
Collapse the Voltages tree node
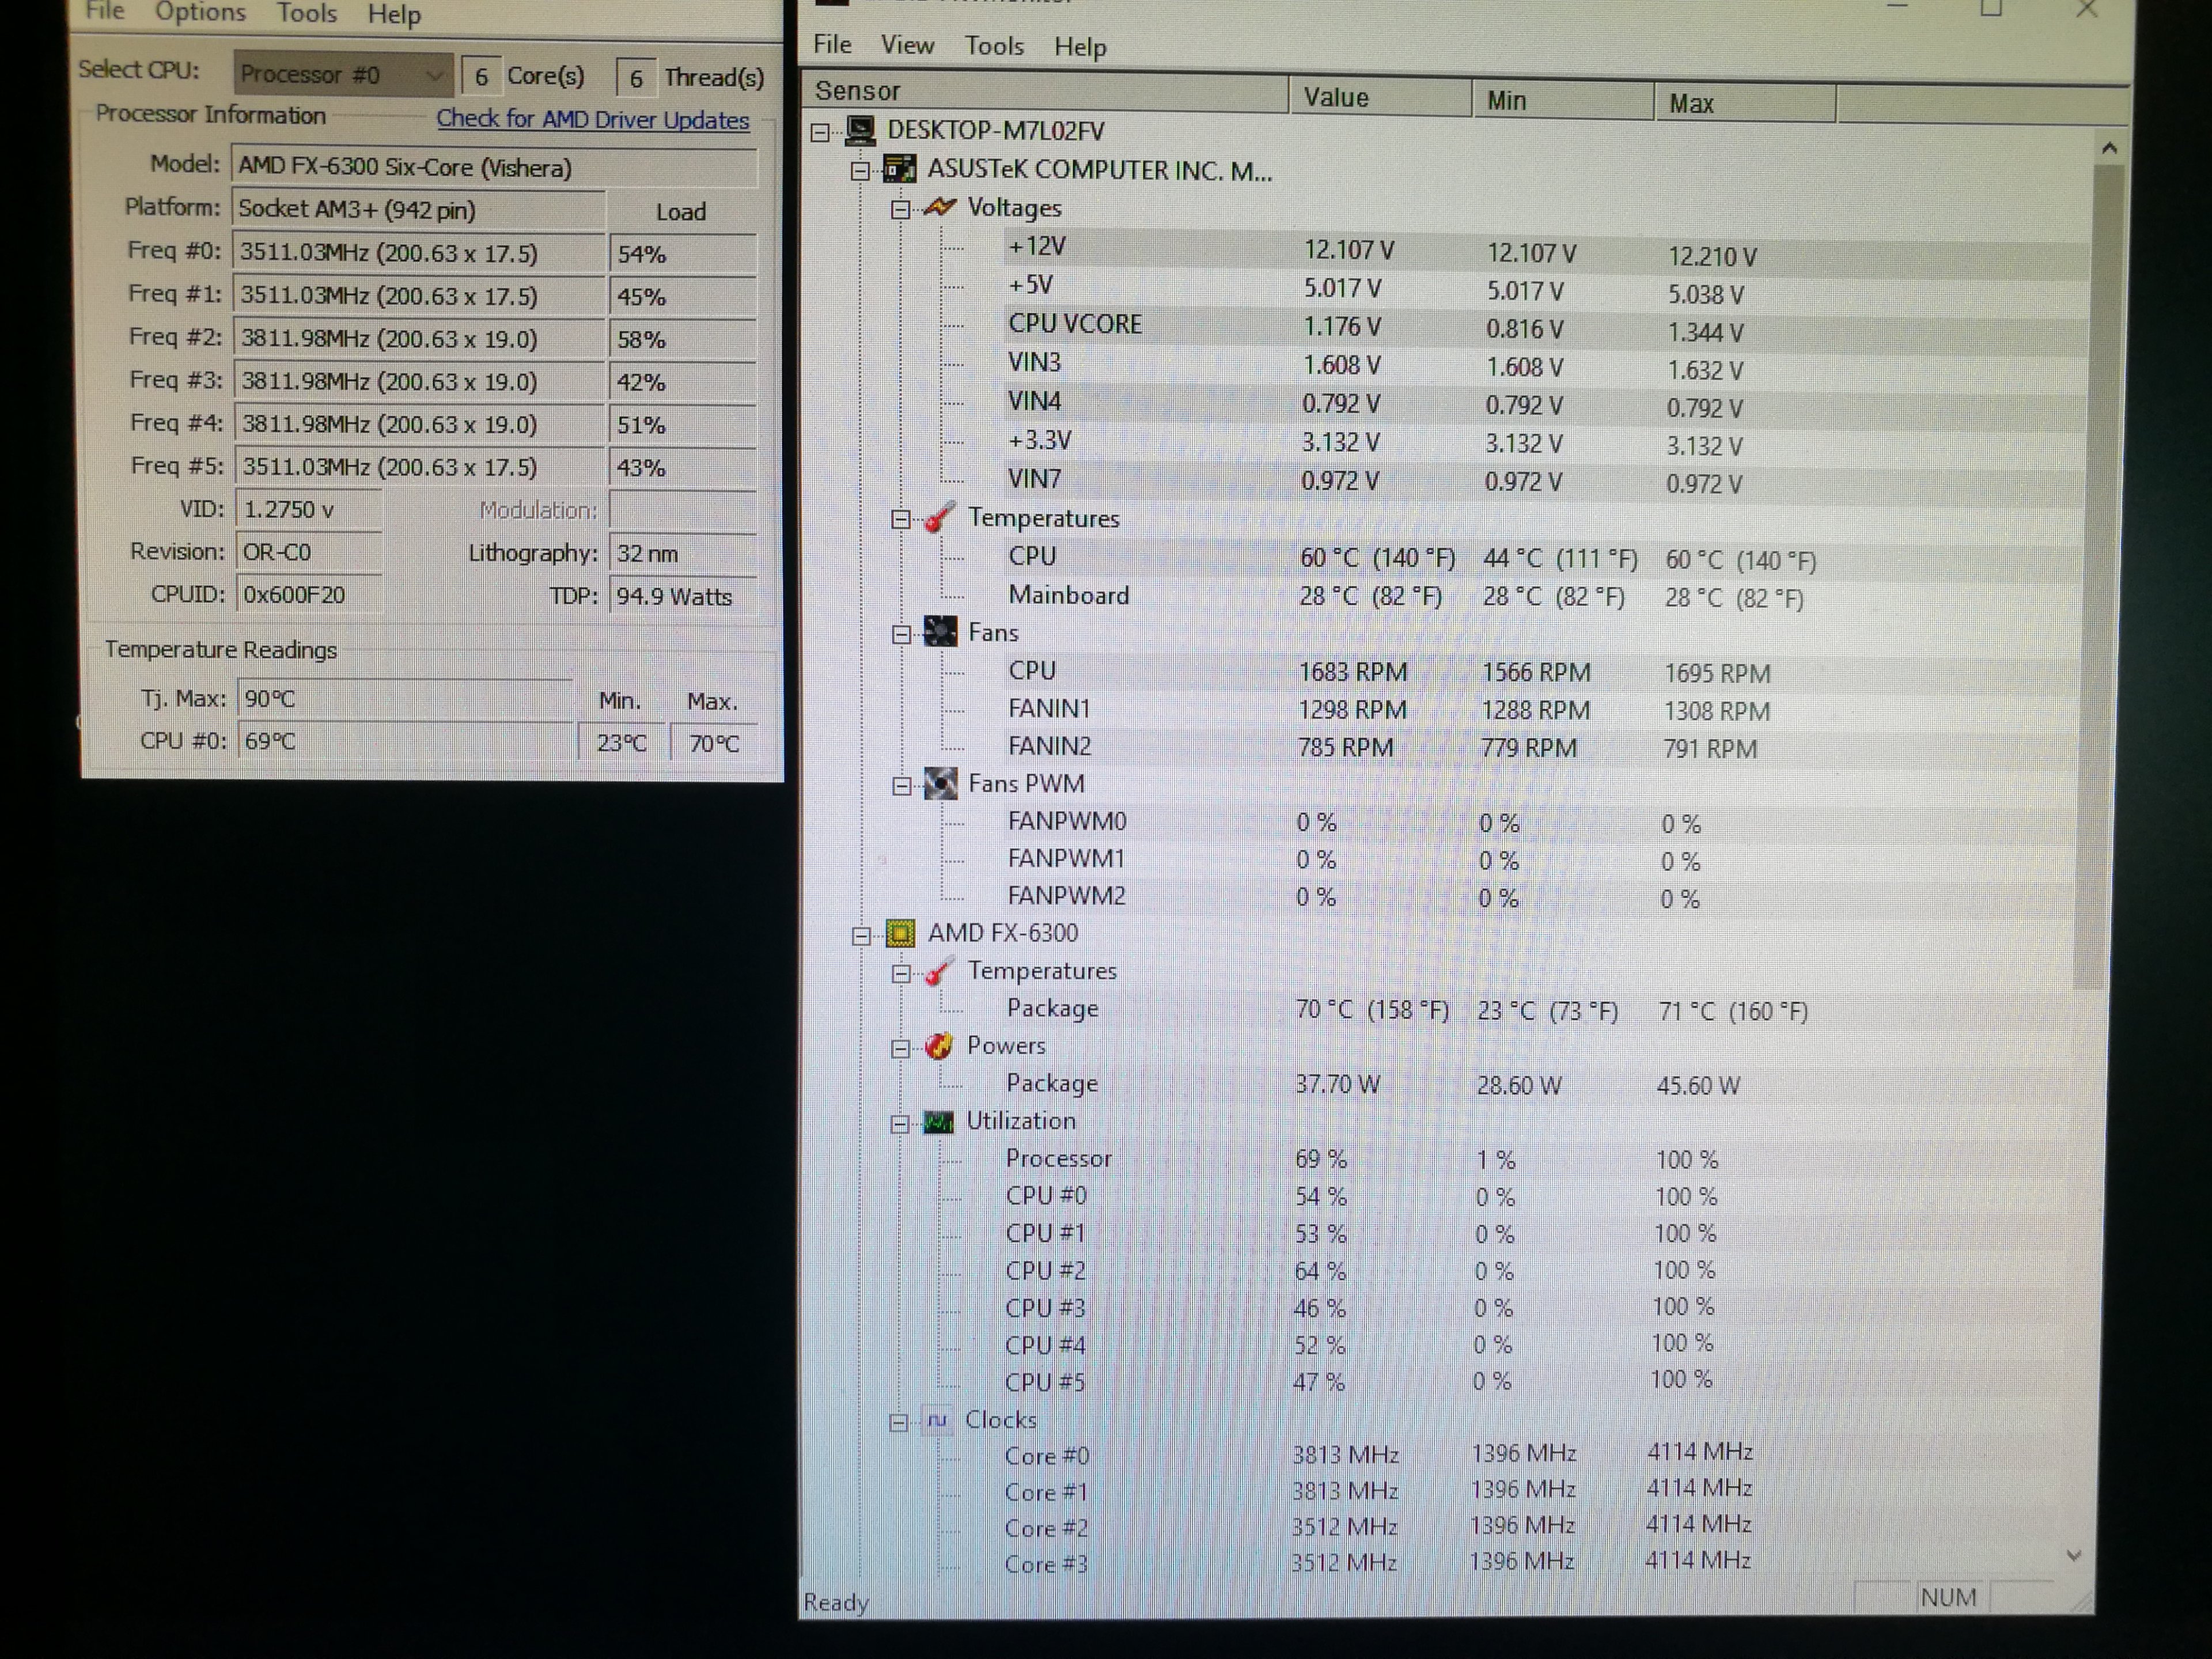900,209
